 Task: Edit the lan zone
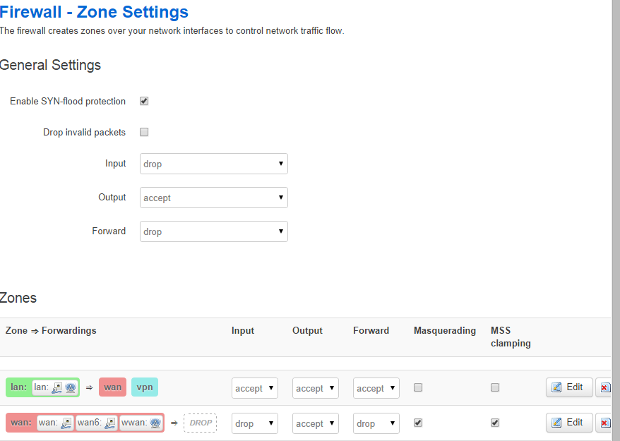(x=568, y=387)
